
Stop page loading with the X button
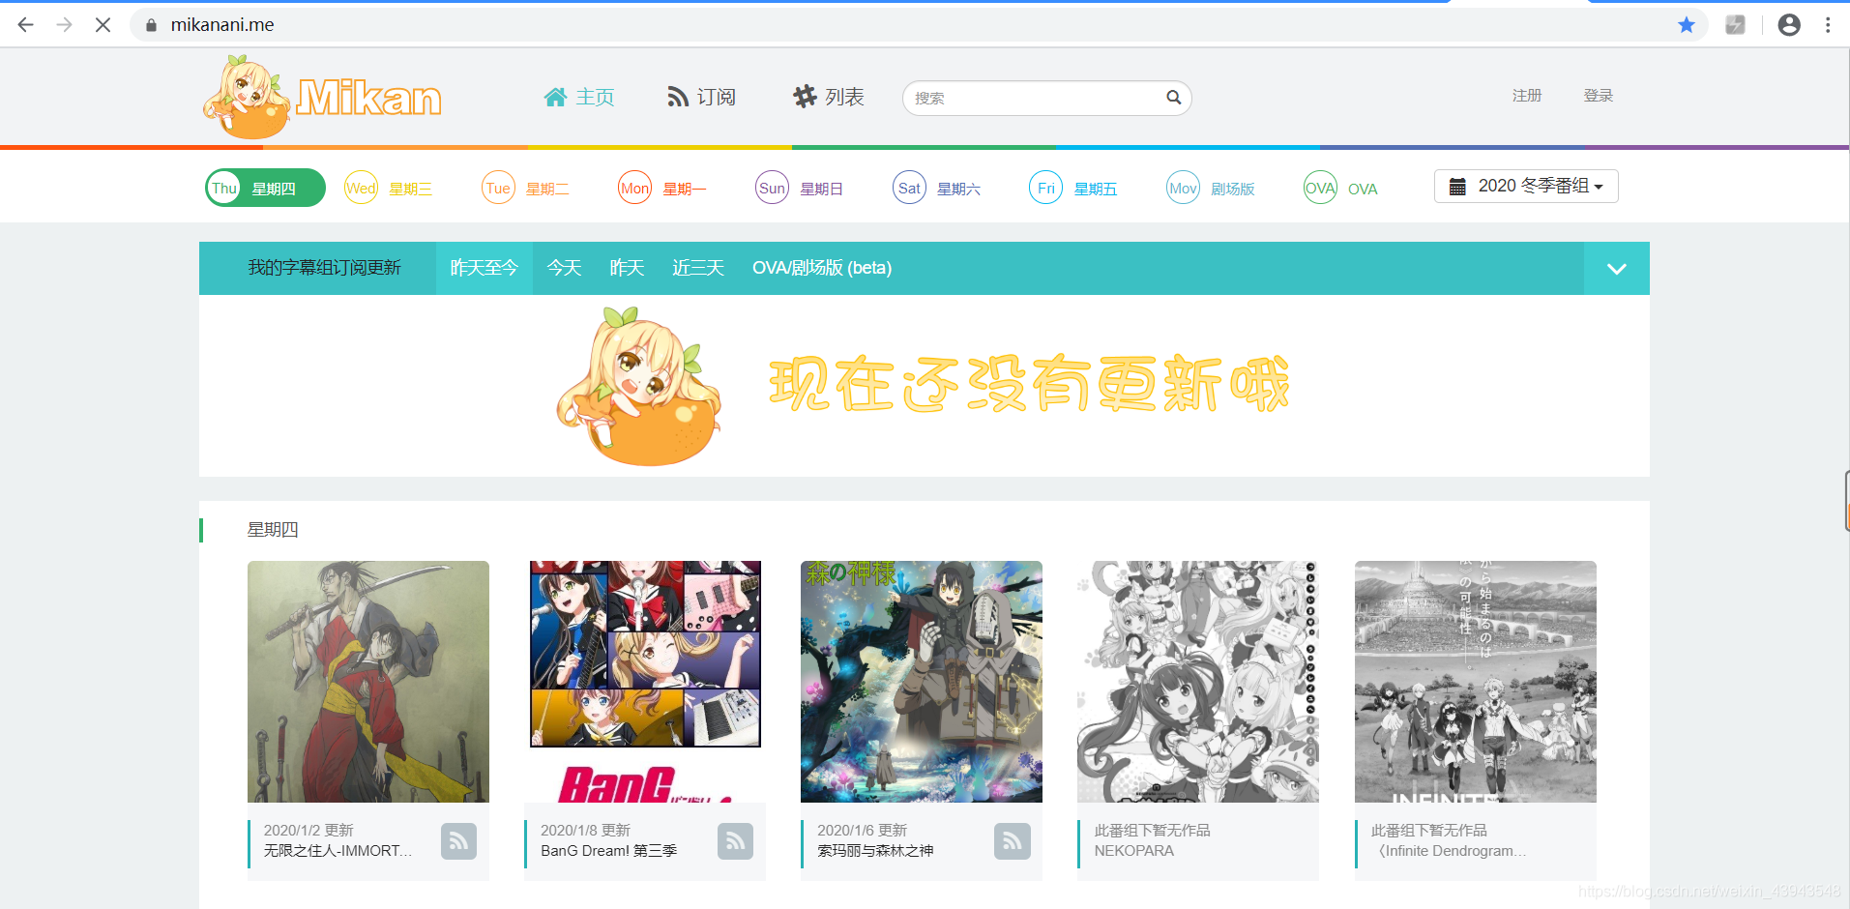coord(103,25)
